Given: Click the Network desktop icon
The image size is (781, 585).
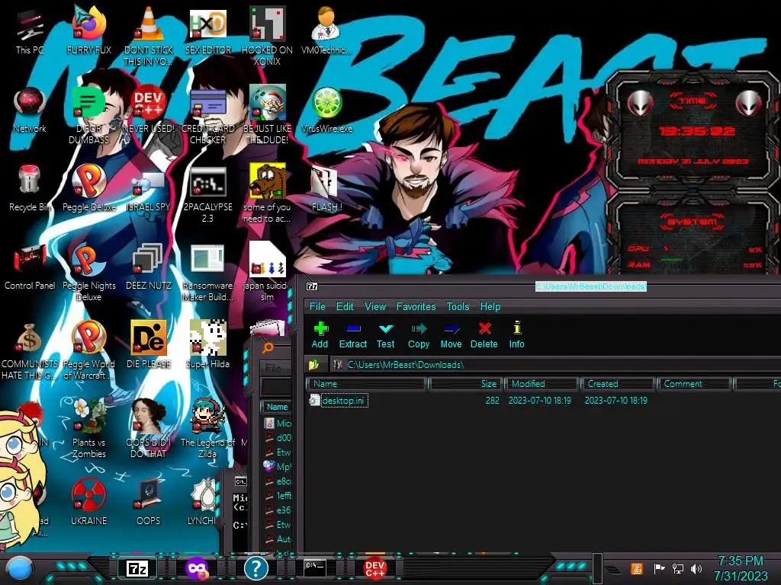Looking at the screenshot, I should (30, 110).
